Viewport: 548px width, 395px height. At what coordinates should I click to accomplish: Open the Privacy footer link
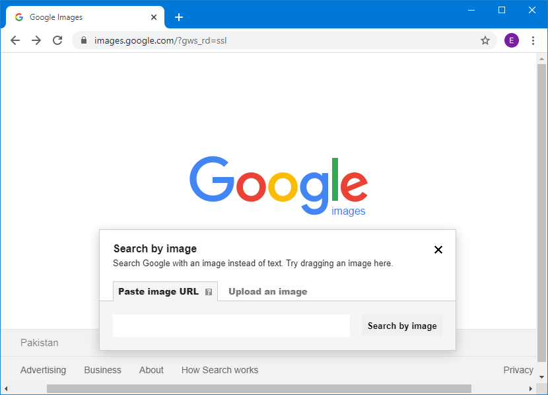coord(518,370)
